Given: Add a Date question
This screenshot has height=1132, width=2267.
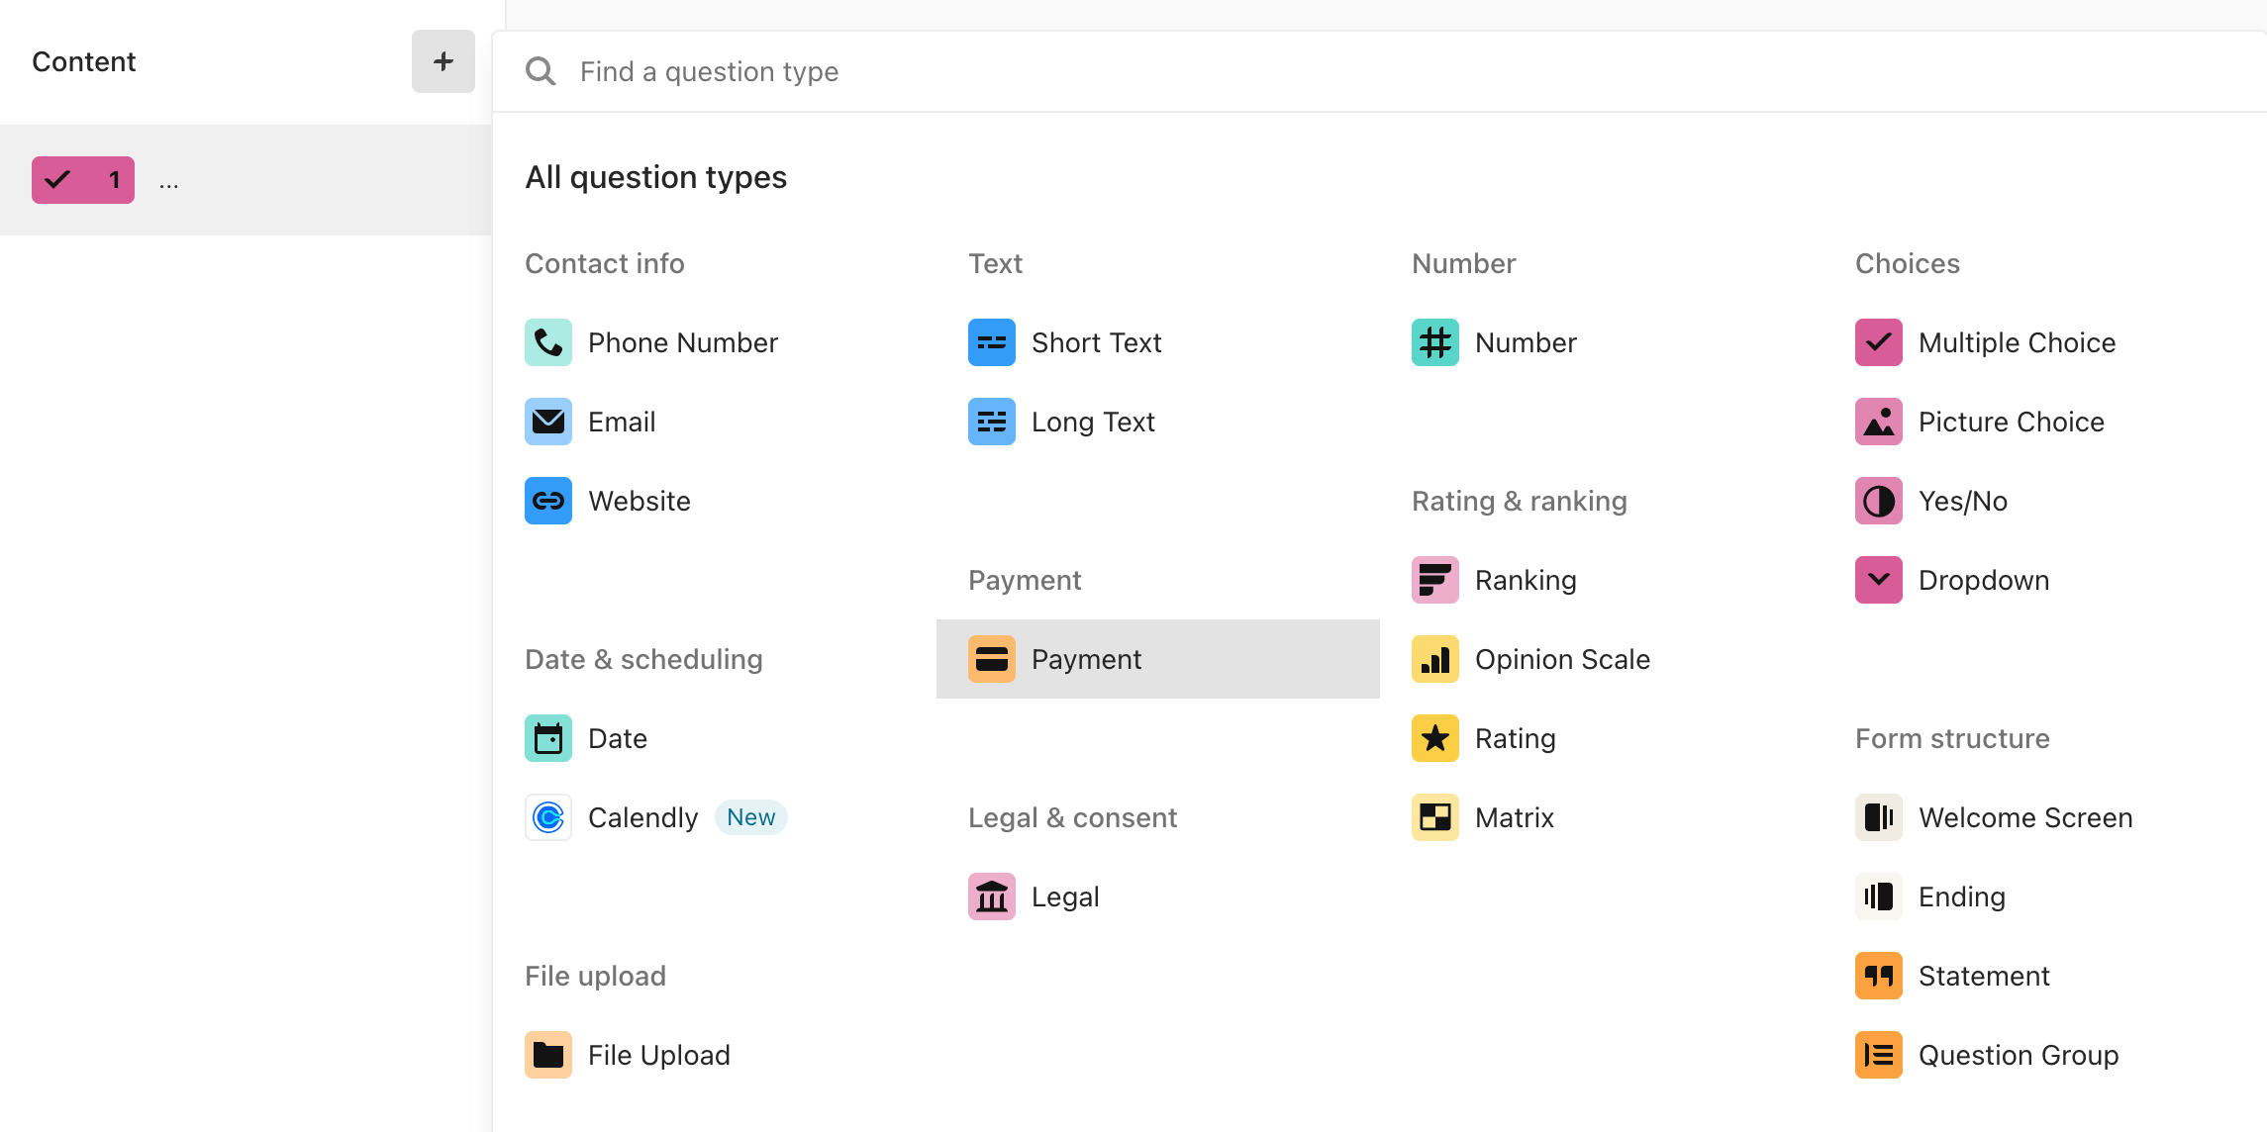Looking at the screenshot, I should (x=715, y=738).
